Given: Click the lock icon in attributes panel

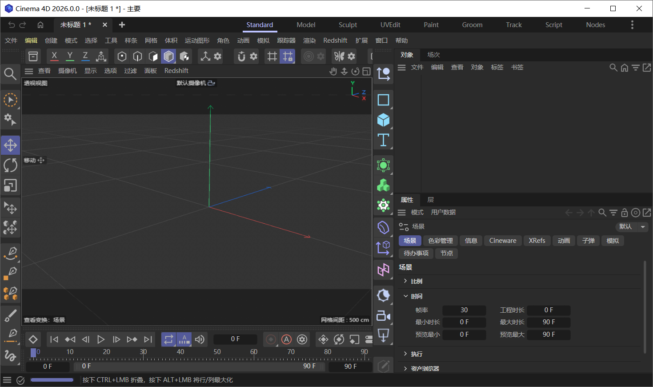Looking at the screenshot, I should (x=624, y=212).
